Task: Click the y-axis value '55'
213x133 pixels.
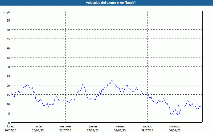Action: [8, 20]
